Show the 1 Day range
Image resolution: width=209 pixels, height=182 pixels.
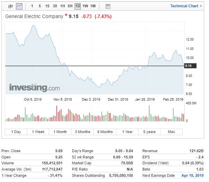pos(16,132)
